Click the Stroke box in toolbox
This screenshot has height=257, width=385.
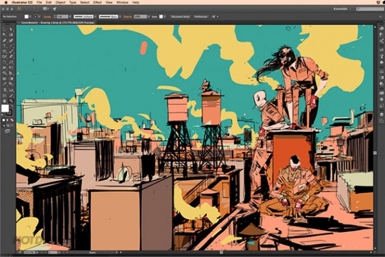click(10, 113)
